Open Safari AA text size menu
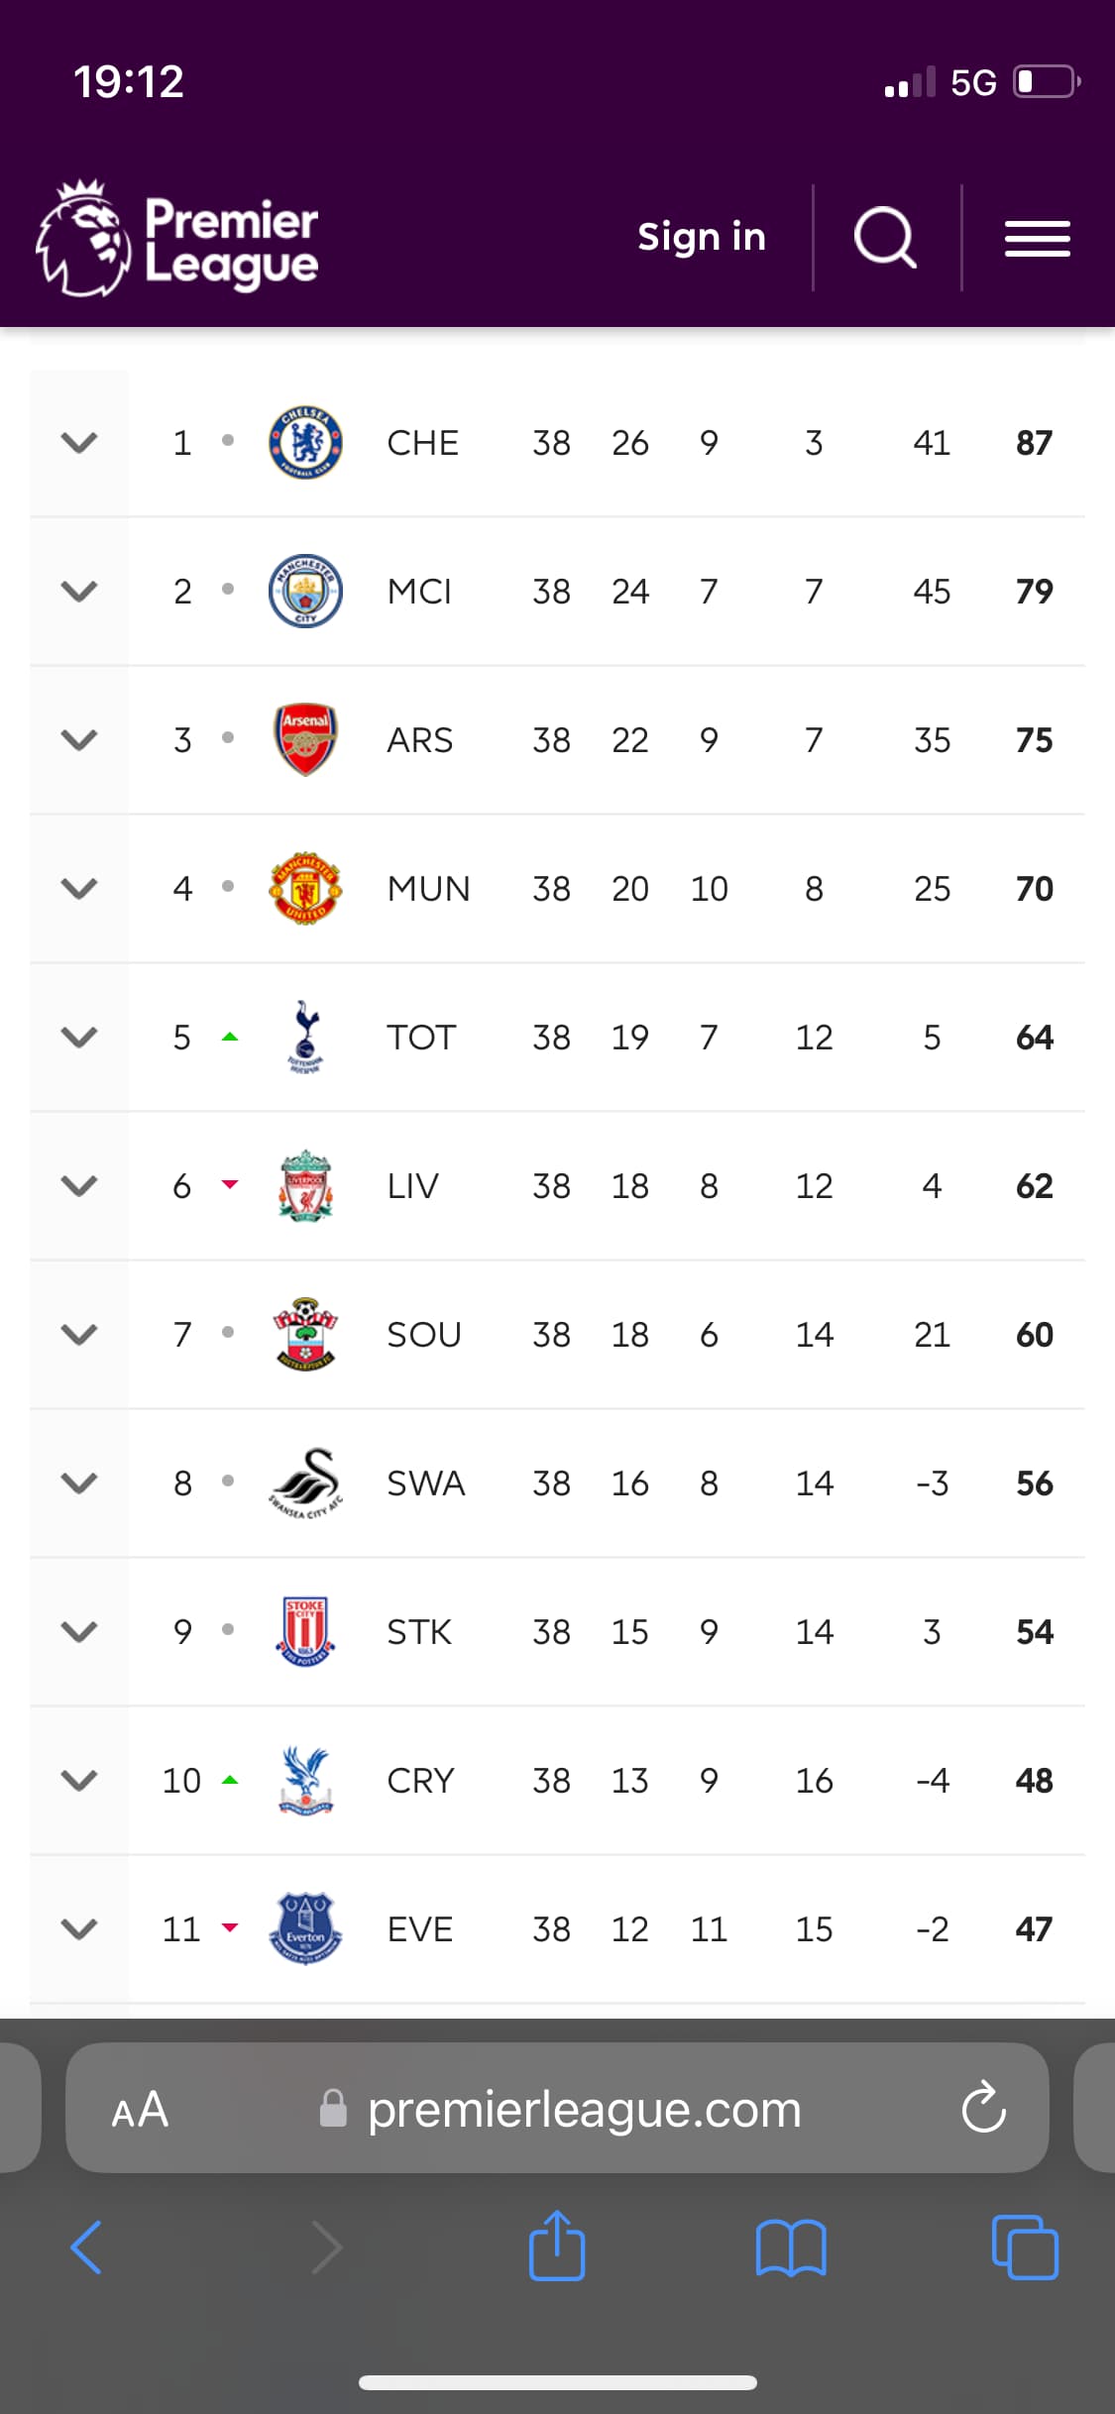 click(140, 2109)
